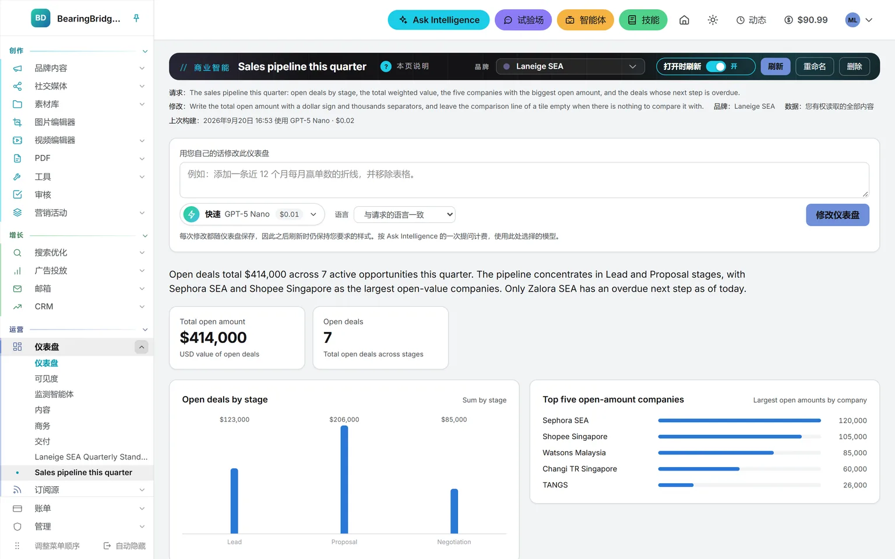Toggle the 打开时刷新 switch off
Screen dimensions: 895x559
[716, 66]
